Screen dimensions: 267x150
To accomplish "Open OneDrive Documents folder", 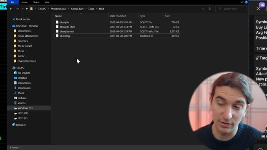I will click(x=24, y=31).
